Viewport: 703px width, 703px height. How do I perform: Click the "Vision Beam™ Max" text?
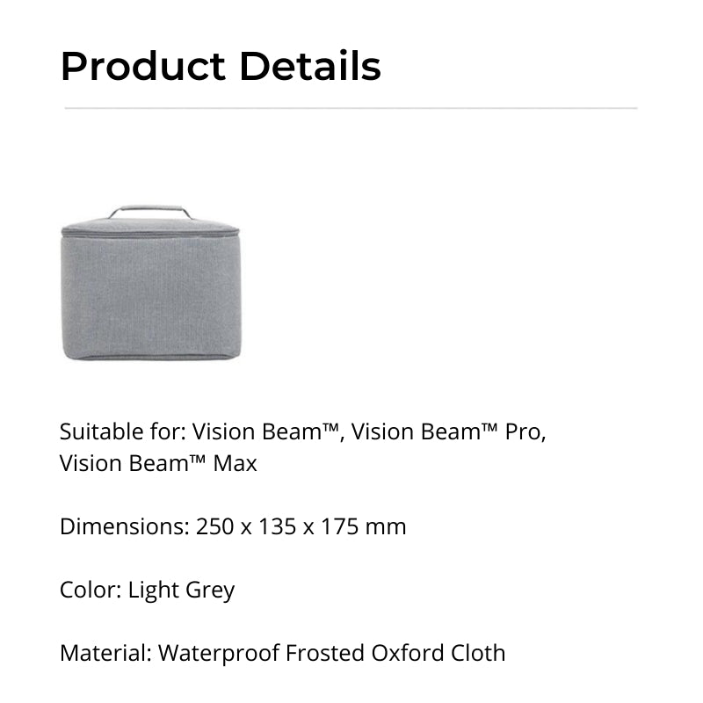(158, 463)
